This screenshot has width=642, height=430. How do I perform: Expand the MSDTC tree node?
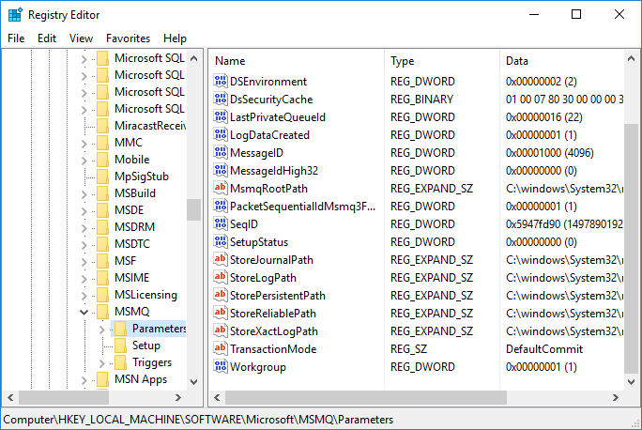84,244
